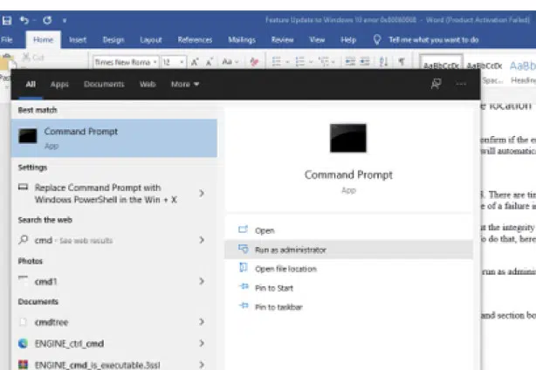This screenshot has height=370, width=536.
Task: Open the Layout ribbon tab
Action: click(x=151, y=40)
